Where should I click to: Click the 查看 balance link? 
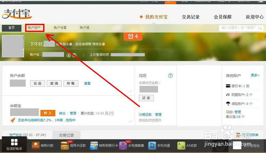(x=87, y=83)
